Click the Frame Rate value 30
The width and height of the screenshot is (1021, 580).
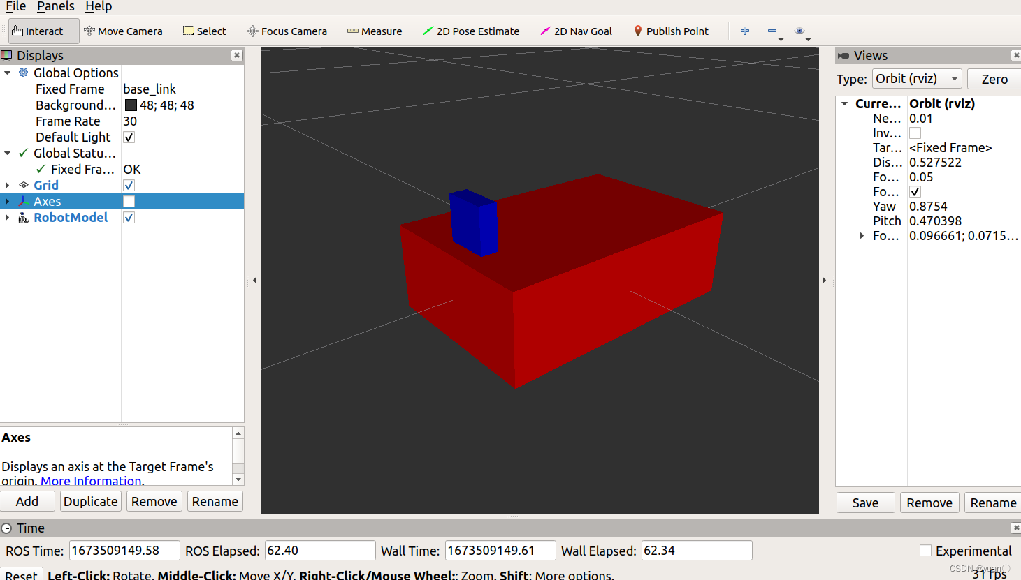[130, 121]
